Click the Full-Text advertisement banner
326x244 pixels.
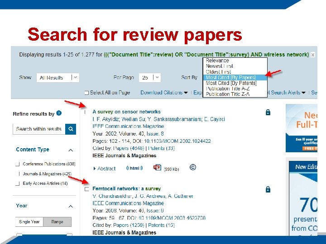(x=302, y=128)
